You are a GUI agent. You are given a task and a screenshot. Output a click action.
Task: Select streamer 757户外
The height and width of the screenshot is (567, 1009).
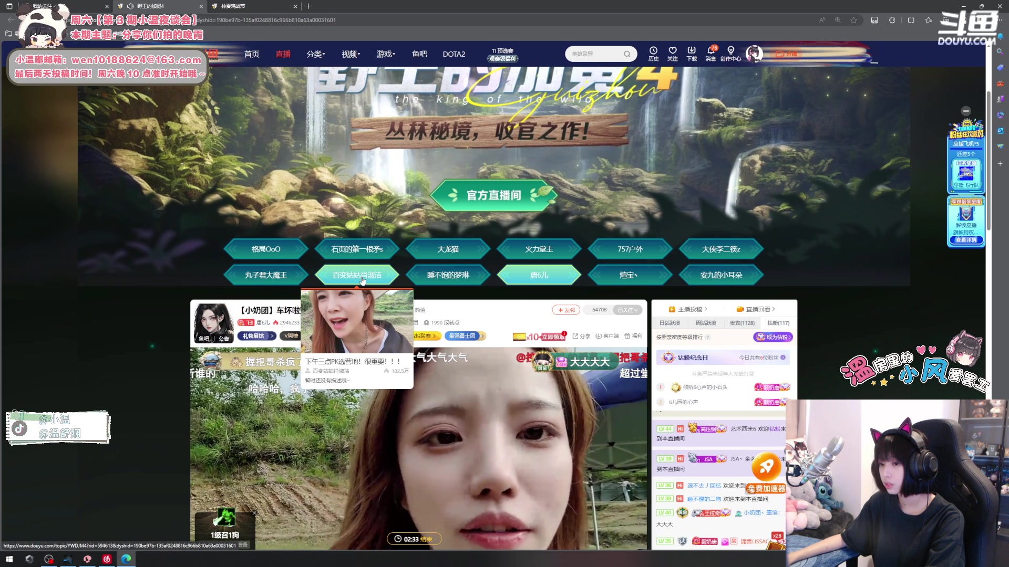[x=630, y=249]
